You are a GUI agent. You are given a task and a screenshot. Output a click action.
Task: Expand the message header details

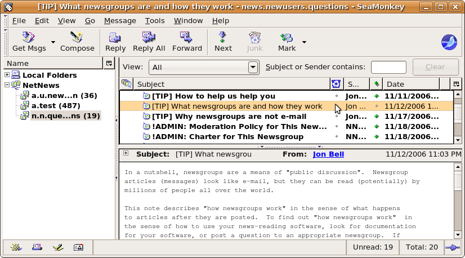point(126,153)
